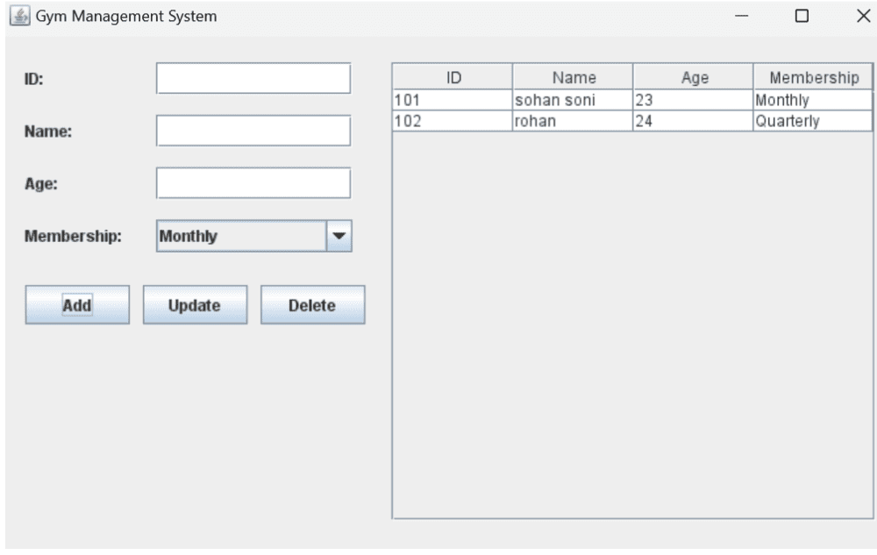
Task: Expand the Membership dropdown arrow
Action: coord(339,236)
